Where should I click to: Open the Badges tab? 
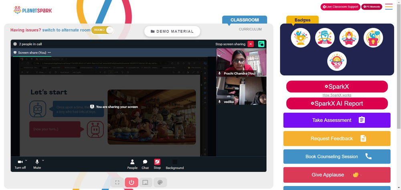coord(302,20)
